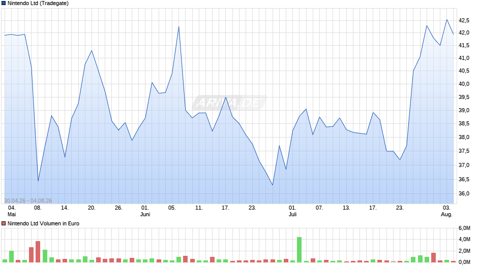Click the 0,0M volume axis label
This screenshot has height=267, width=478.
[464, 262]
